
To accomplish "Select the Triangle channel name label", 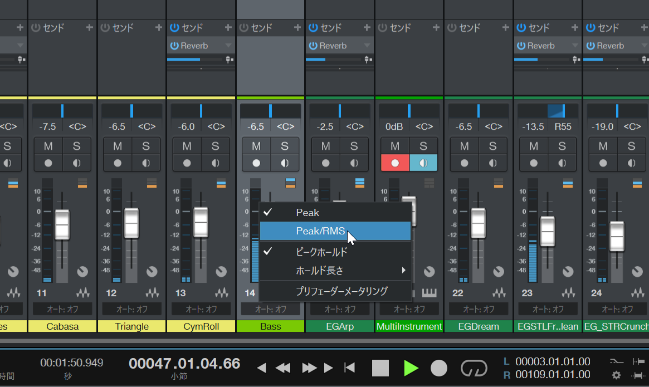I will [x=131, y=326].
